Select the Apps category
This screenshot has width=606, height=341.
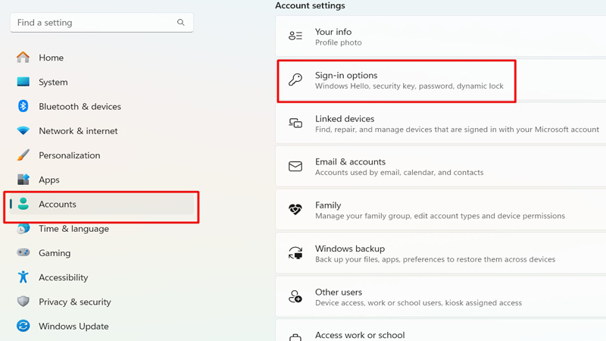point(102,180)
